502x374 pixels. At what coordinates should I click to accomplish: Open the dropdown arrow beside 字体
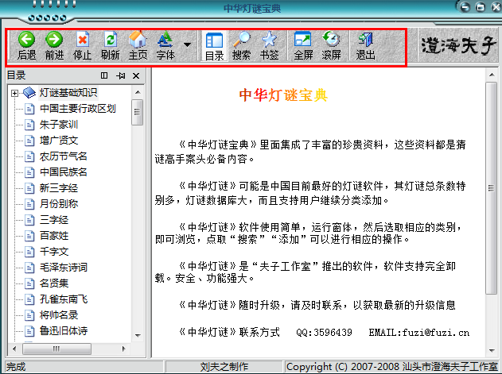tap(187, 45)
